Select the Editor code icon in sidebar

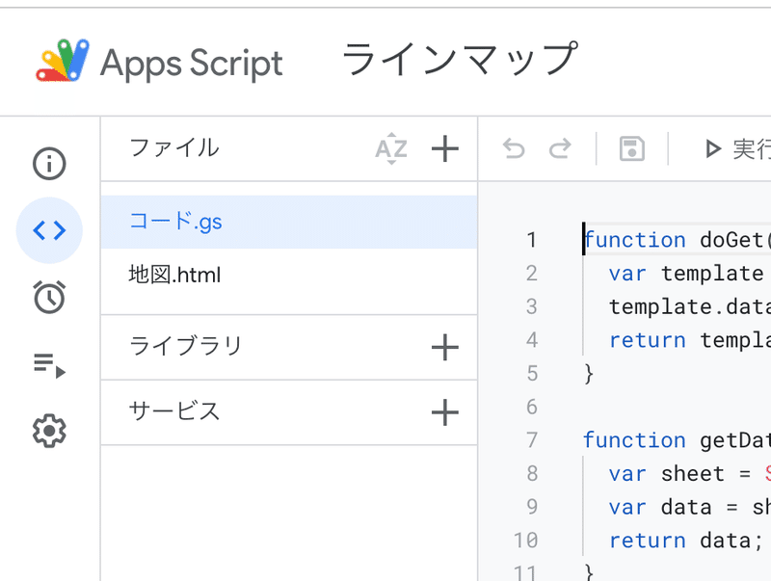tap(49, 230)
